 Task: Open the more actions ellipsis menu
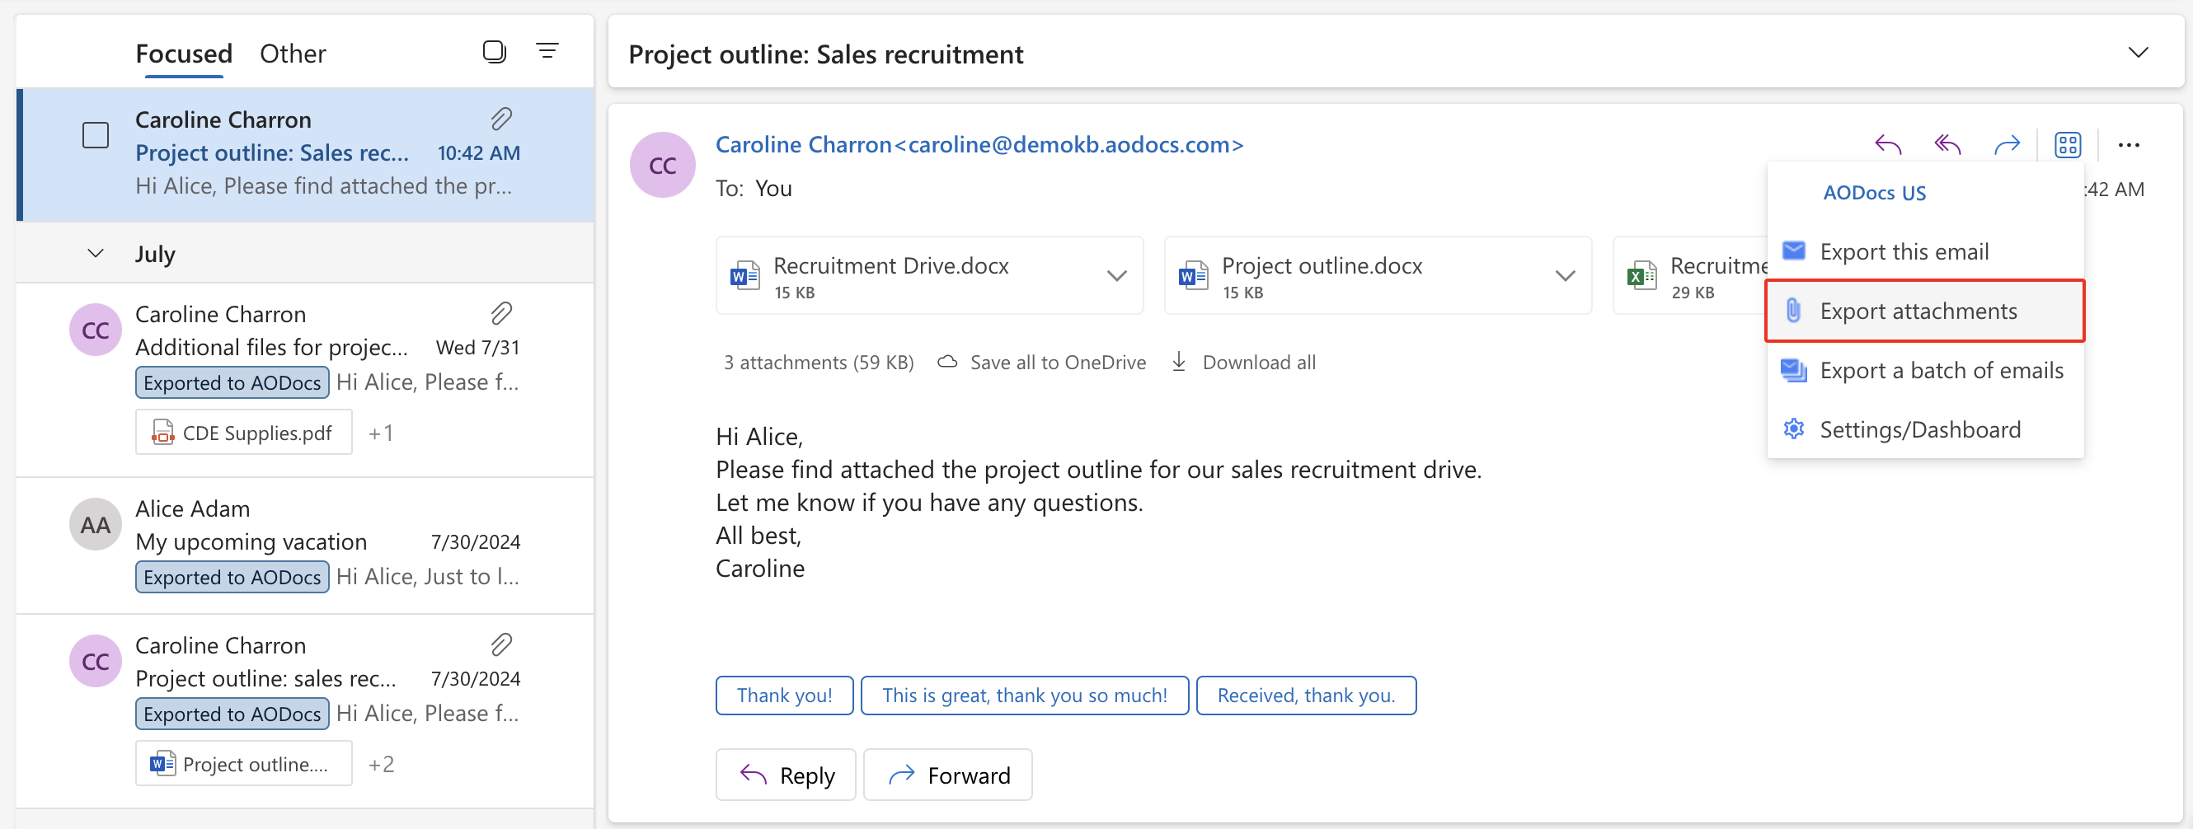point(2129,145)
